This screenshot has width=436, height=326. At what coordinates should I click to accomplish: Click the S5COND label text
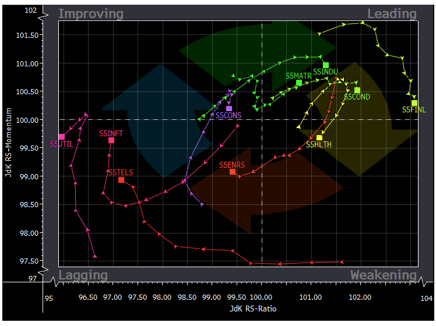[357, 97]
